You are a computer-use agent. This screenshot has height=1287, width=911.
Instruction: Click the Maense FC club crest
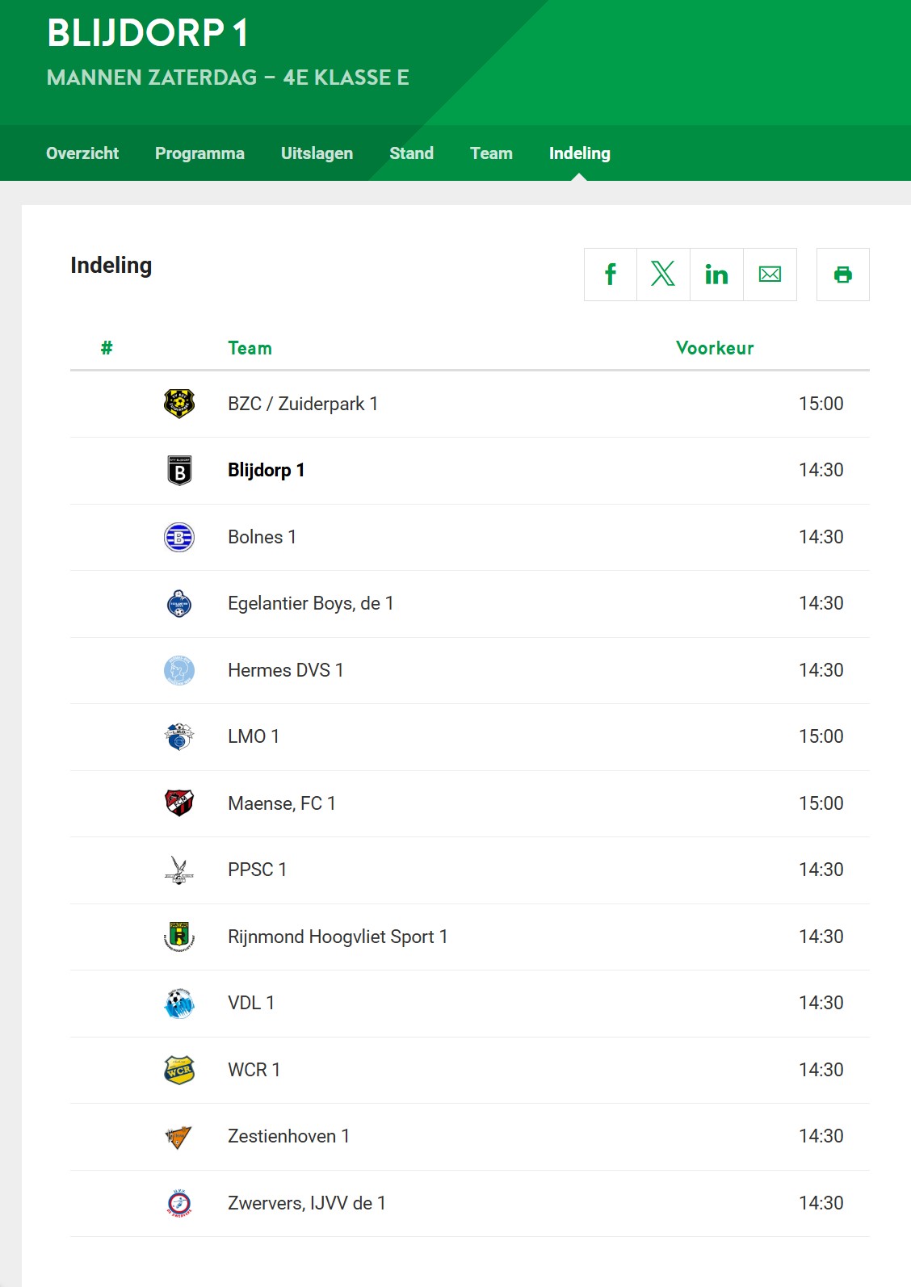tap(179, 803)
